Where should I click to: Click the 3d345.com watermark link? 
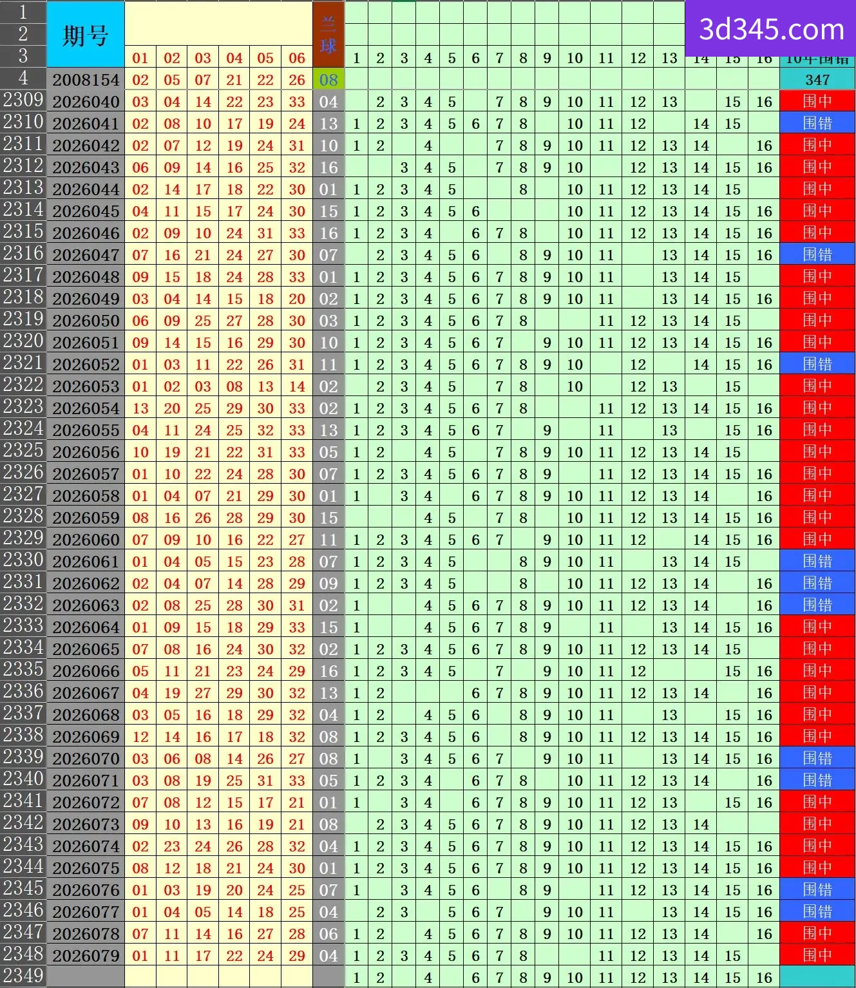tap(770, 29)
